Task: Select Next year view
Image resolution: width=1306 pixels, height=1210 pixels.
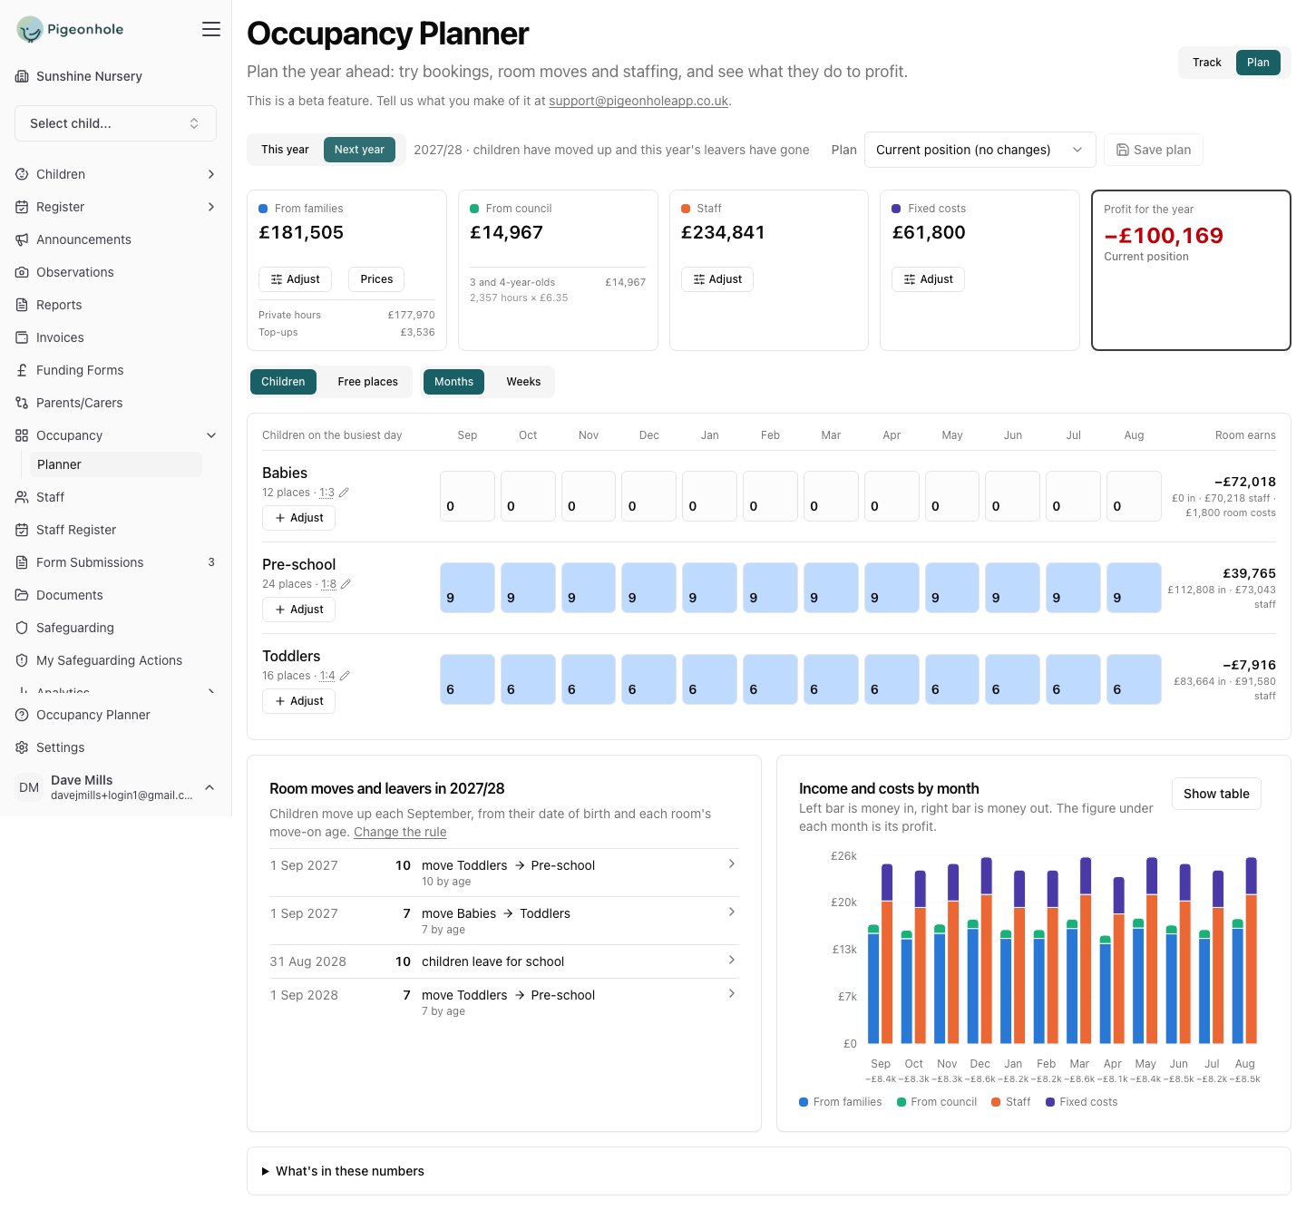Action: pos(359,150)
